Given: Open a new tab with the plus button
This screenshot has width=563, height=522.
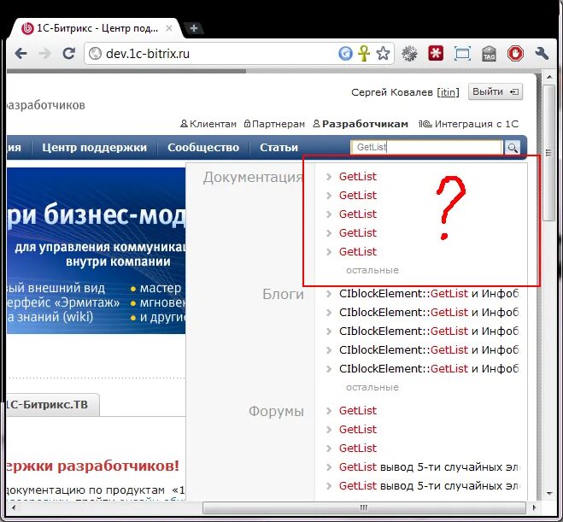Looking at the screenshot, I should tap(194, 28).
